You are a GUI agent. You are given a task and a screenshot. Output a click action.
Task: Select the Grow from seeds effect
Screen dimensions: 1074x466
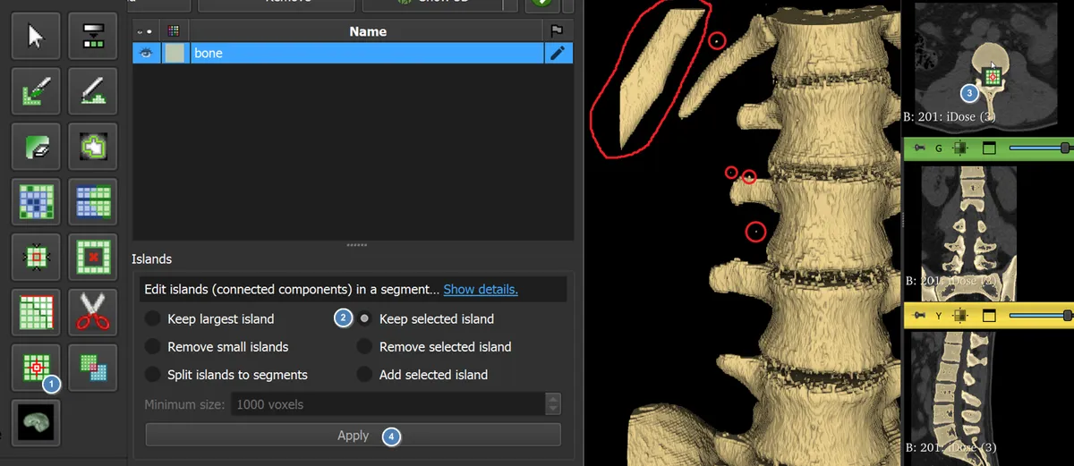(x=36, y=202)
